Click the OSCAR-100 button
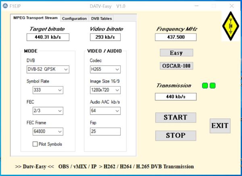Viewport: 242px width, 176px height. click(x=176, y=66)
